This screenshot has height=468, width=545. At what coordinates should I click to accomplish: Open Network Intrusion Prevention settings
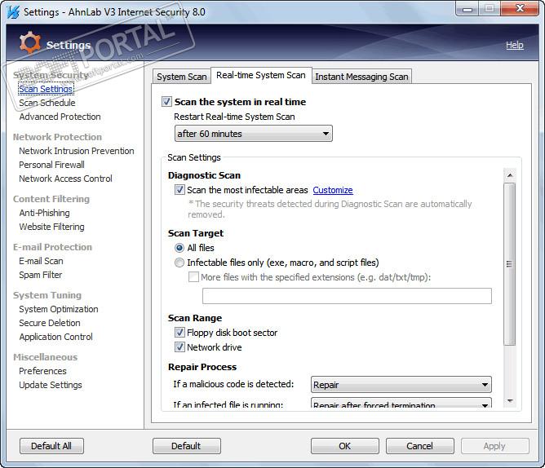pyautogui.click(x=77, y=151)
